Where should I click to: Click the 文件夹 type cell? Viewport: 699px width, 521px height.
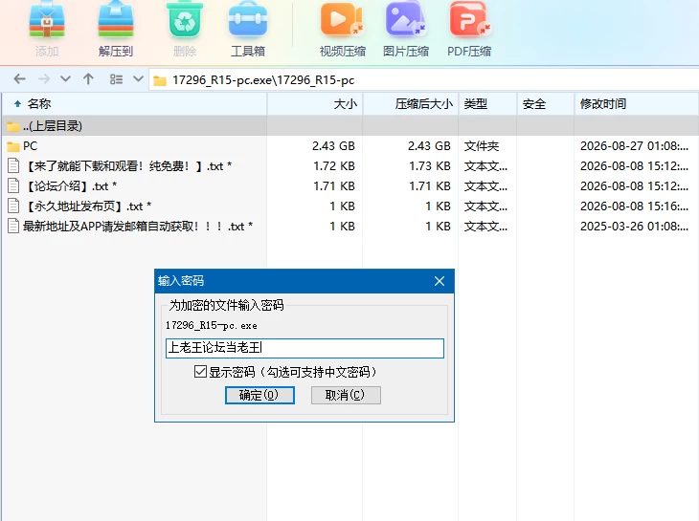pos(482,146)
